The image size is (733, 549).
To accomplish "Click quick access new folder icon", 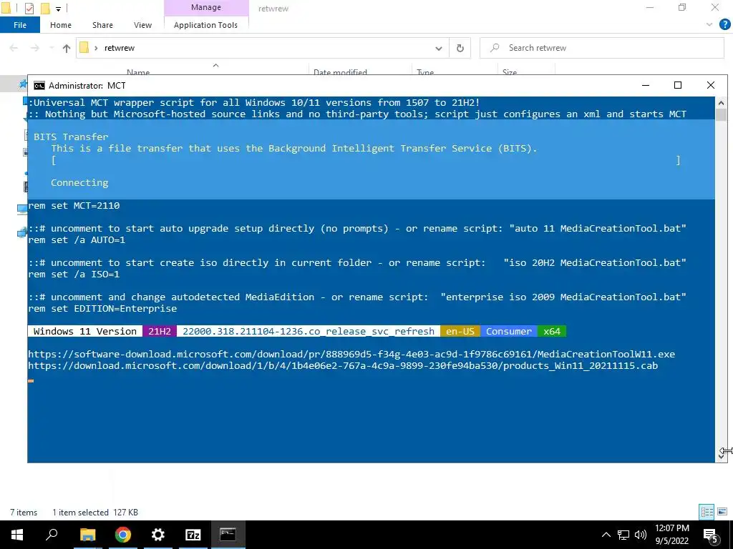I will point(45,9).
